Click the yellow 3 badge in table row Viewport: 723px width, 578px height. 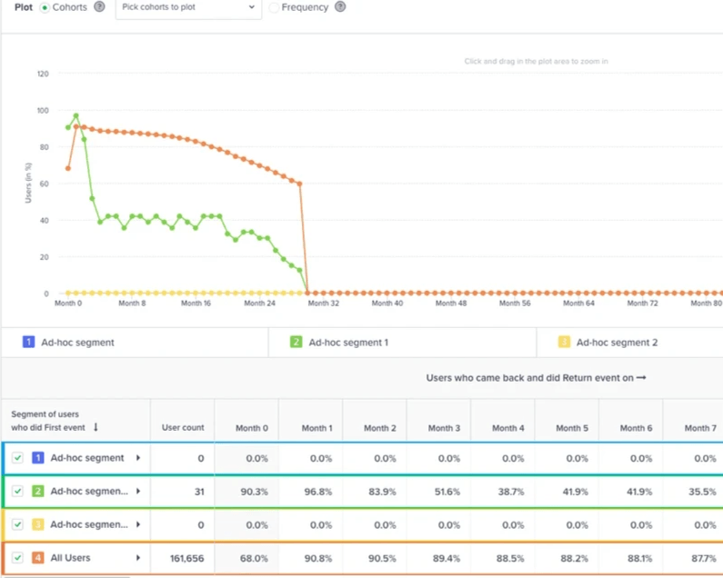[x=38, y=524]
